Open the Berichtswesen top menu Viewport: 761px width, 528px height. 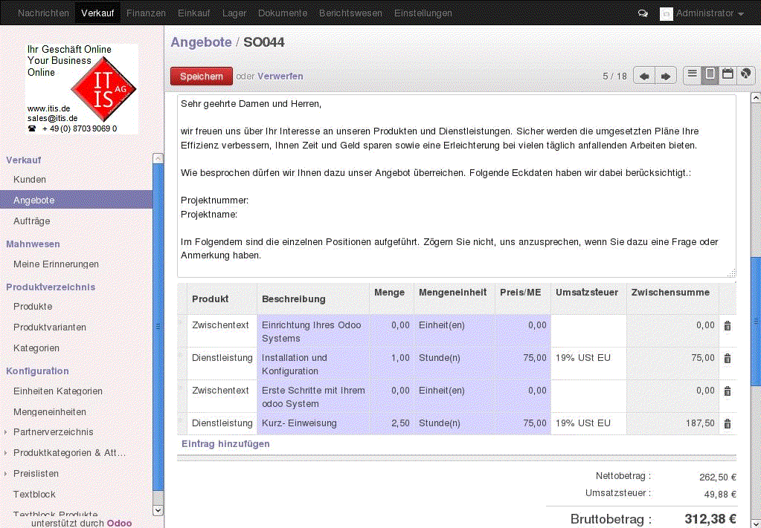click(x=350, y=13)
